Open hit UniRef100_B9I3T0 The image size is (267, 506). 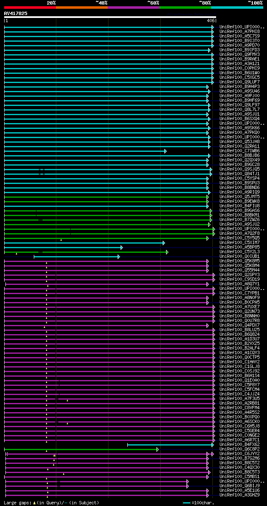coord(240,40)
